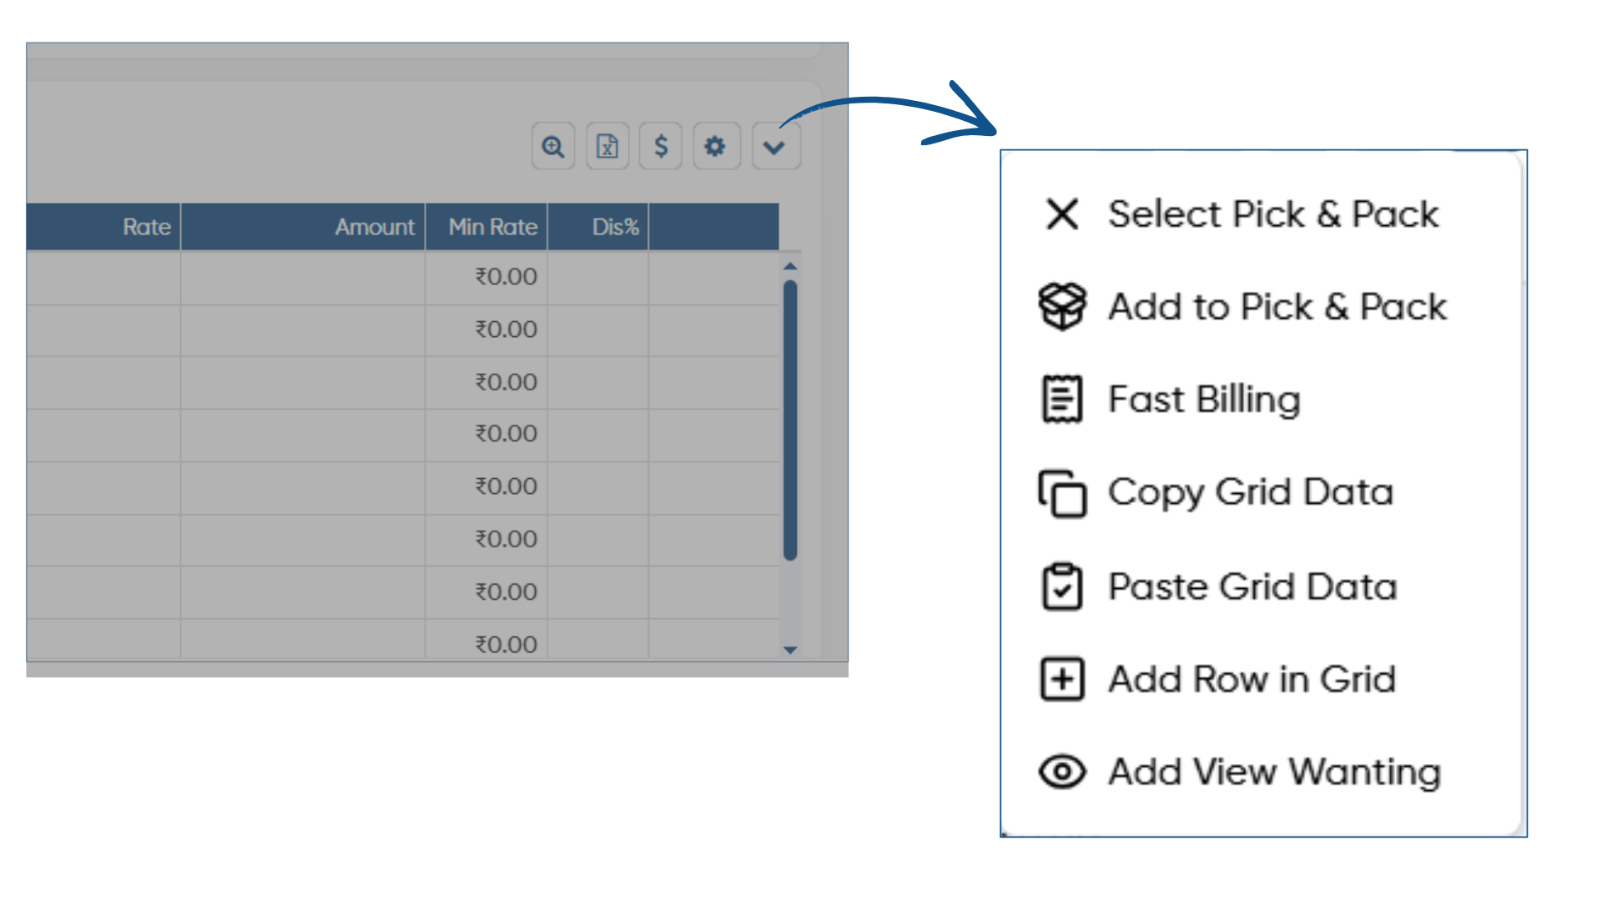The height and width of the screenshot is (901, 1602).
Task: Click the dollar sign icon
Action: (x=661, y=147)
